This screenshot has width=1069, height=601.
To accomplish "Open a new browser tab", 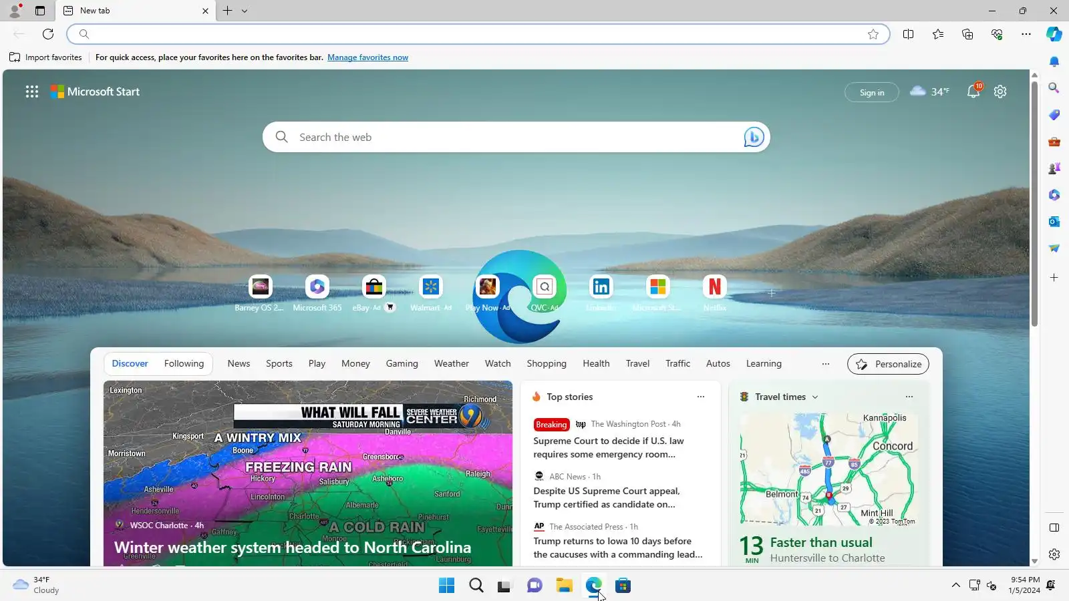I will click(228, 11).
